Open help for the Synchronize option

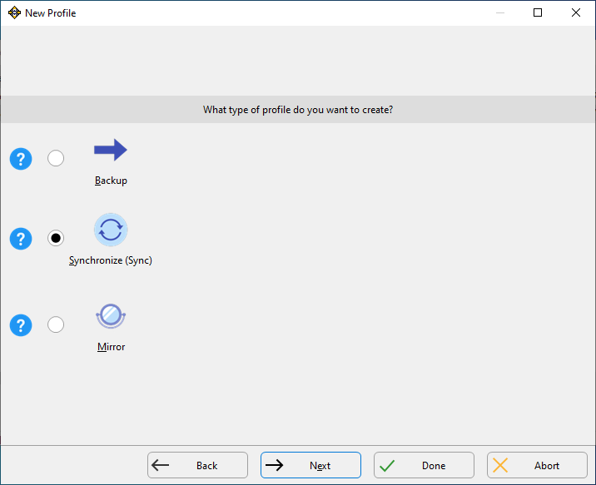(x=21, y=239)
